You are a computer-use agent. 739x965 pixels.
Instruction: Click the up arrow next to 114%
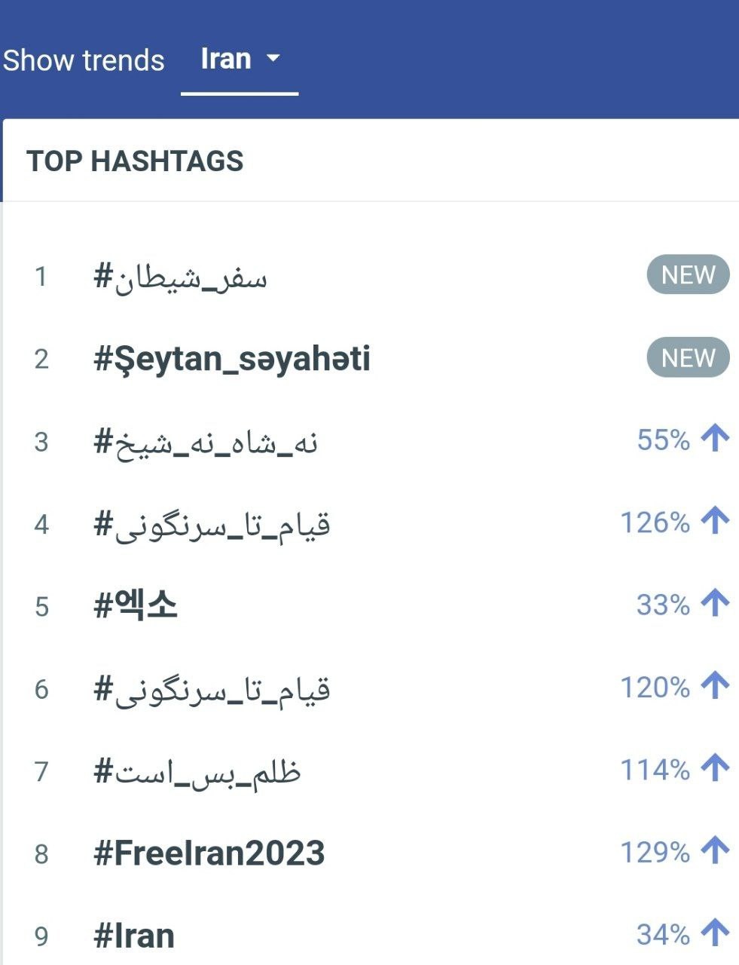coord(715,769)
